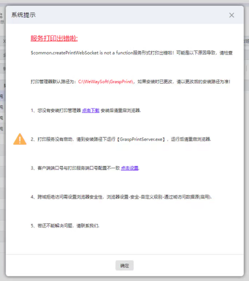Screen dimensions: 249x281
Task: Click the 打印管理器默认路径为 label text
Action: 54,82
